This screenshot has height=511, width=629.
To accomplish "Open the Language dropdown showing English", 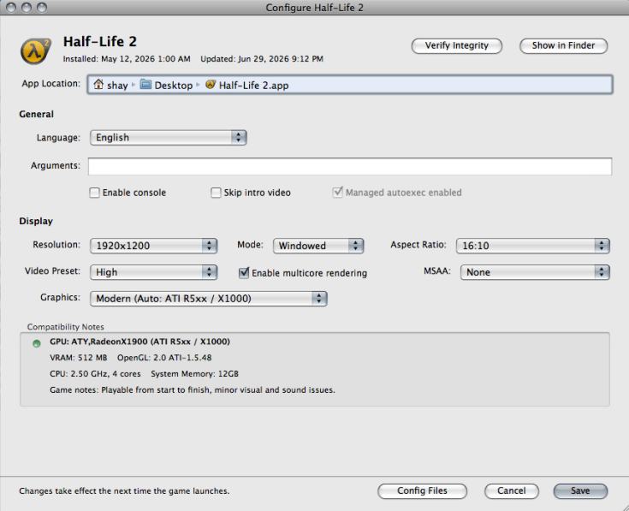I will 168,138.
